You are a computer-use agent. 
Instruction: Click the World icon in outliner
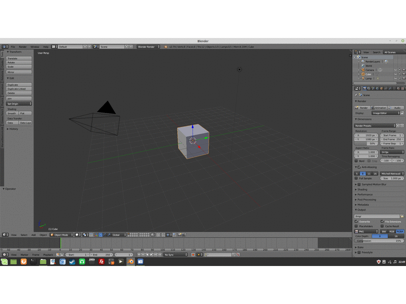tap(363, 66)
